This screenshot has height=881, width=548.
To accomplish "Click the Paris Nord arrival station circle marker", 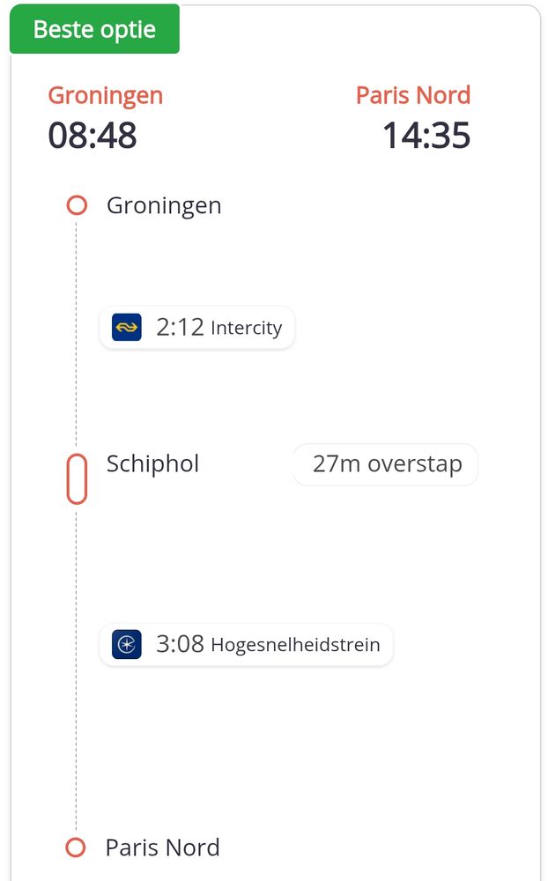I will tap(77, 848).
